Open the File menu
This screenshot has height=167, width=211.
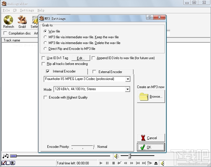6,10
